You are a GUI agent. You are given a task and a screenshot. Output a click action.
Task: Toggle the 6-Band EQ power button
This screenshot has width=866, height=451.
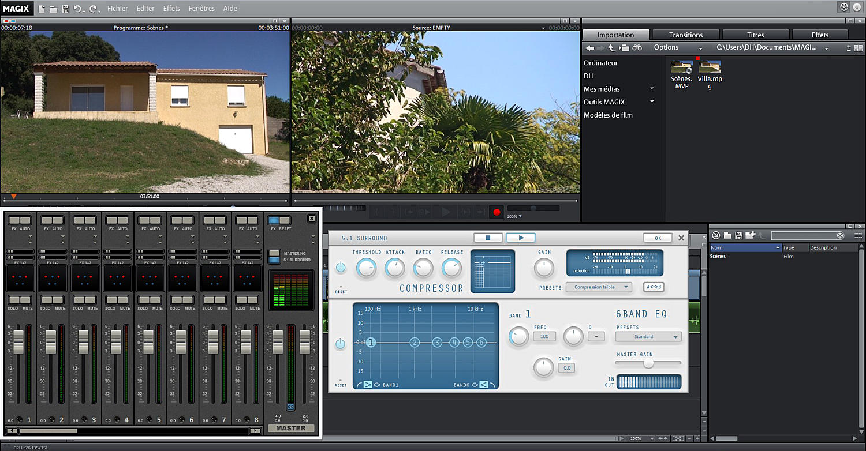coord(341,344)
